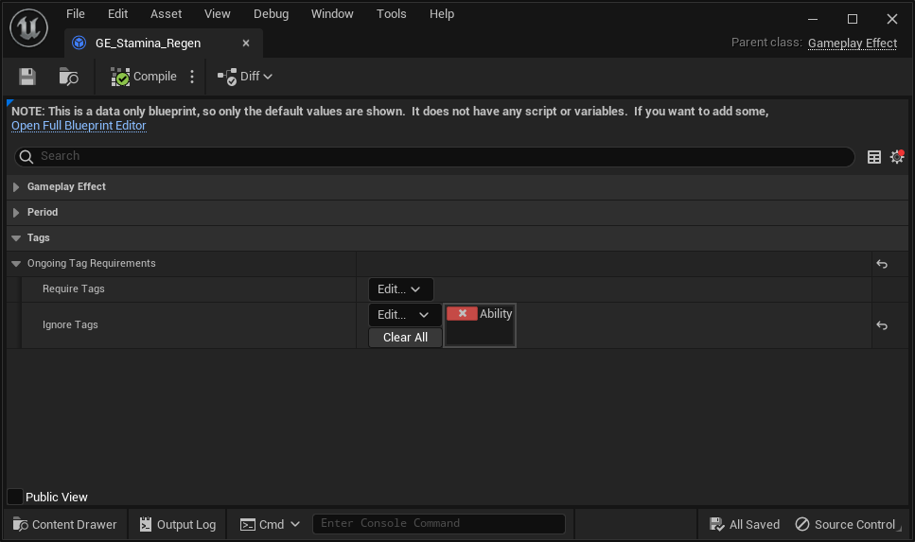Select the GE_Stamina_Regen tab
The image size is (915, 542).
click(x=149, y=44)
